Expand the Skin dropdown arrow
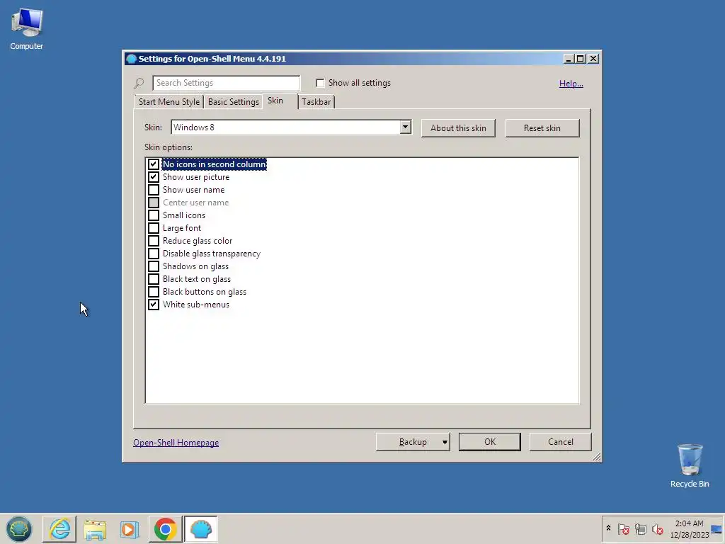This screenshot has width=725, height=544. click(406, 127)
